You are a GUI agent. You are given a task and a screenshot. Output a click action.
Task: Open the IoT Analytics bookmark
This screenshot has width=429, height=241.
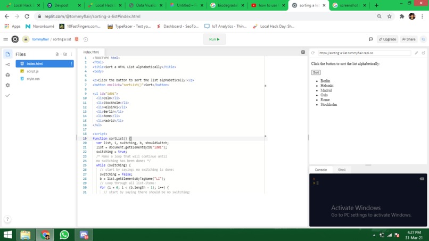click(226, 26)
